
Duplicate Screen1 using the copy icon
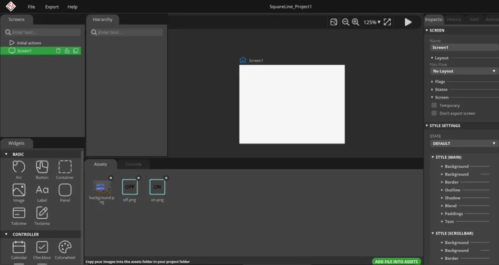click(x=75, y=51)
